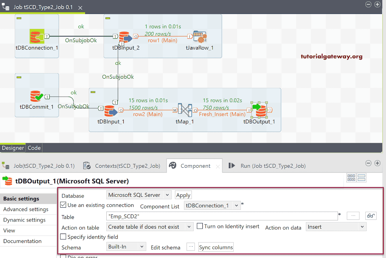The image size is (386, 258).
Task: Select the tDBConnection_1 component
Action: tap(36, 36)
